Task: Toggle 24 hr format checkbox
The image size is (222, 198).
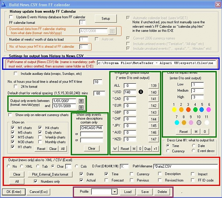Action: [x=16, y=87]
